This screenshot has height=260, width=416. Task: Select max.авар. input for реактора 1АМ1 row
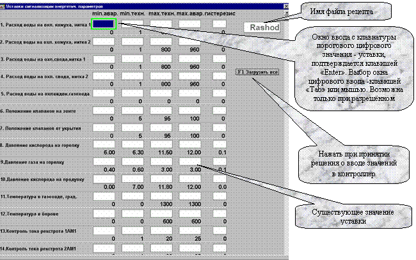click(189, 231)
